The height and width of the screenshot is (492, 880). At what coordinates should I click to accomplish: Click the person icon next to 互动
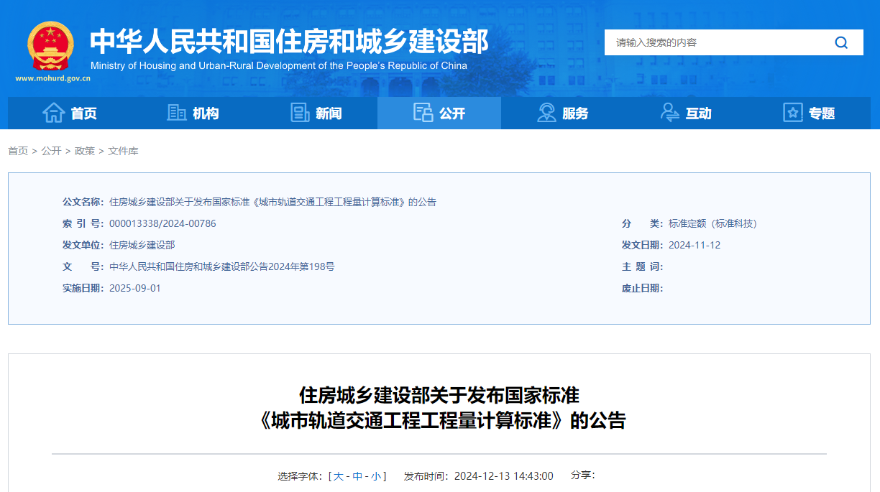coord(669,113)
